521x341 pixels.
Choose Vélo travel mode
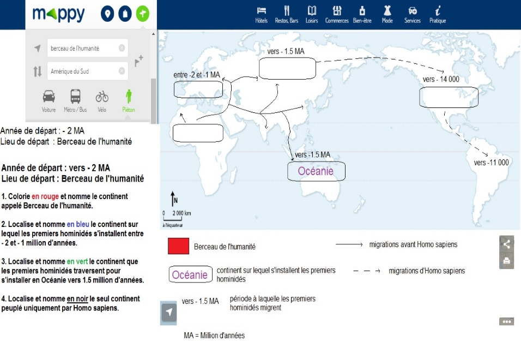click(x=102, y=101)
